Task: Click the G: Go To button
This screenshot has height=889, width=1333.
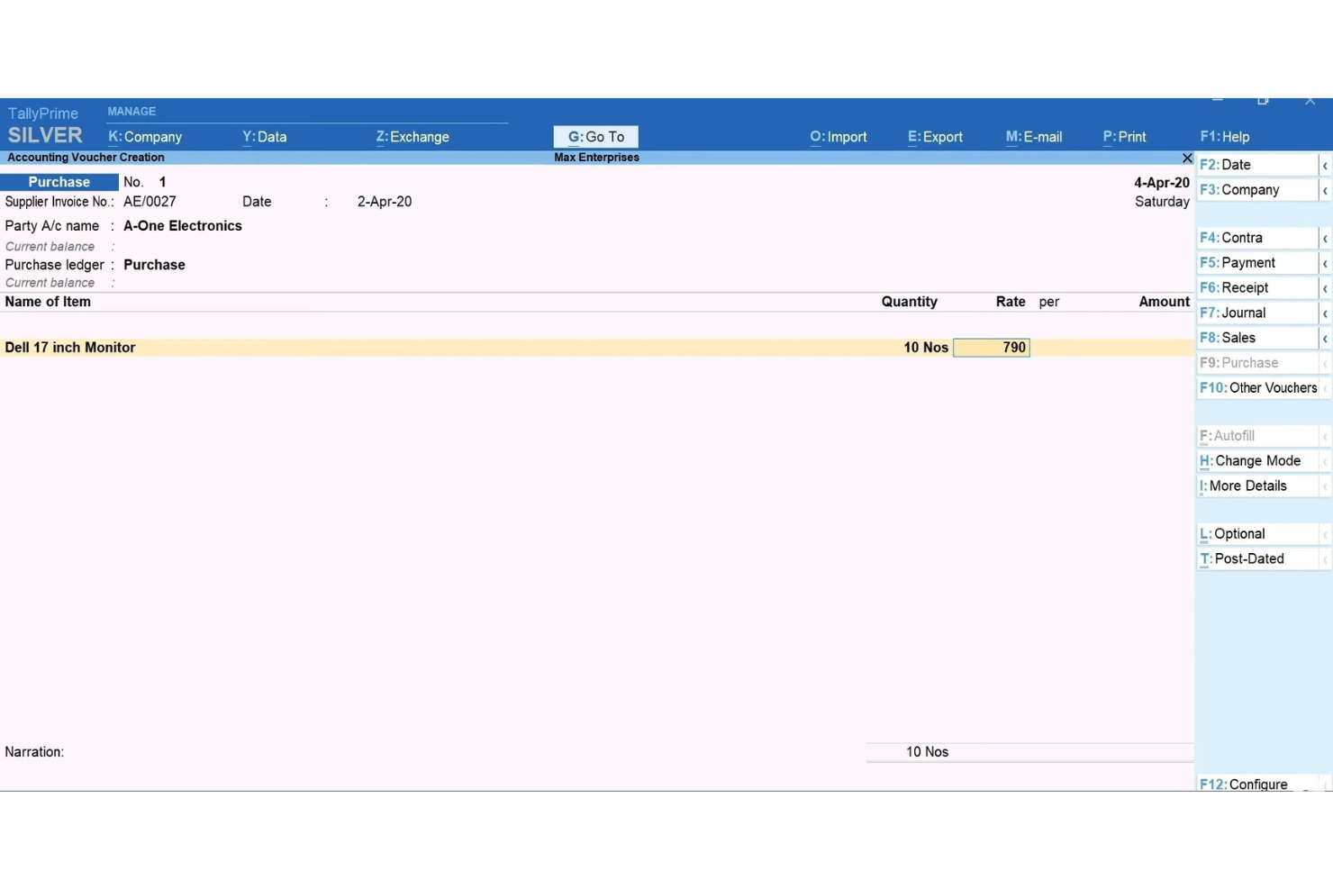Action: [595, 137]
